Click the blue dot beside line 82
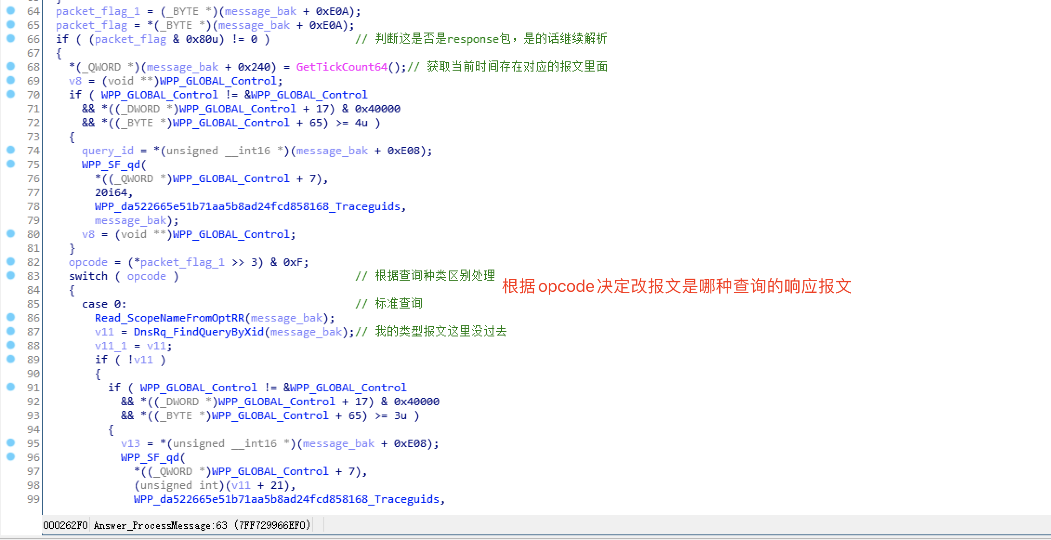This screenshot has width=1051, height=540. 11,261
